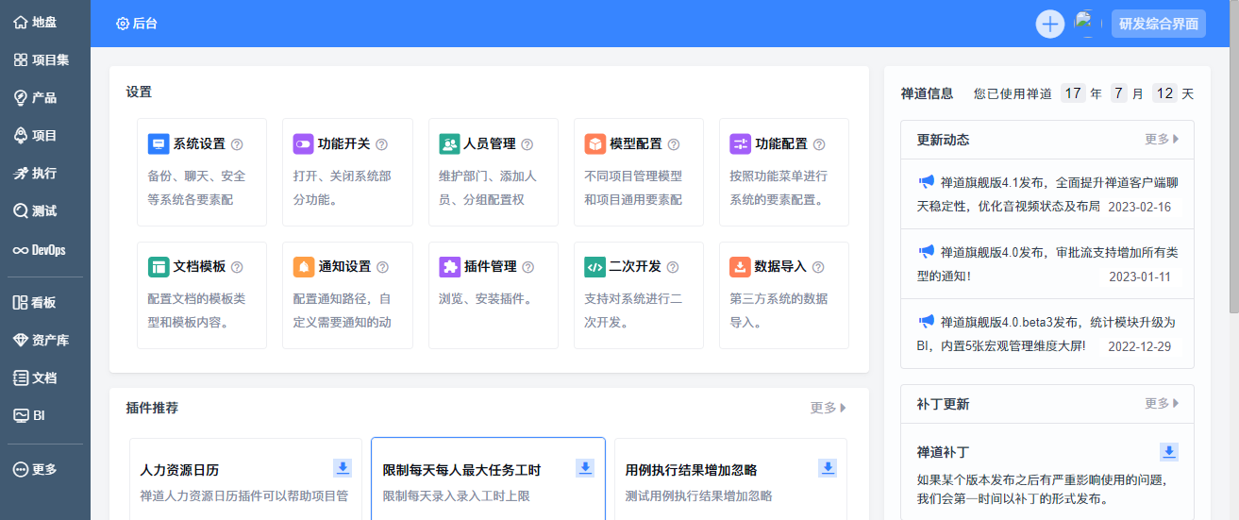The image size is (1239, 520).
Task: Click the 文档 sidebar icon
Action: pyautogui.click(x=21, y=377)
